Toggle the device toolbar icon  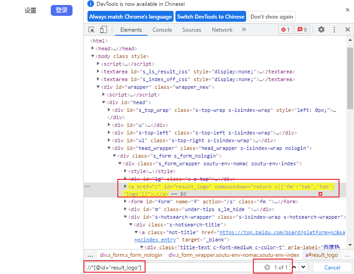coord(103,30)
